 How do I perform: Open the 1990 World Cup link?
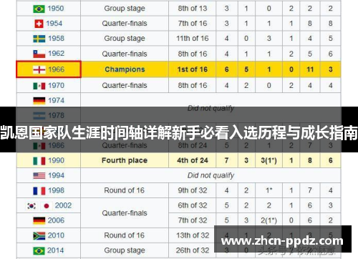tap(56, 160)
